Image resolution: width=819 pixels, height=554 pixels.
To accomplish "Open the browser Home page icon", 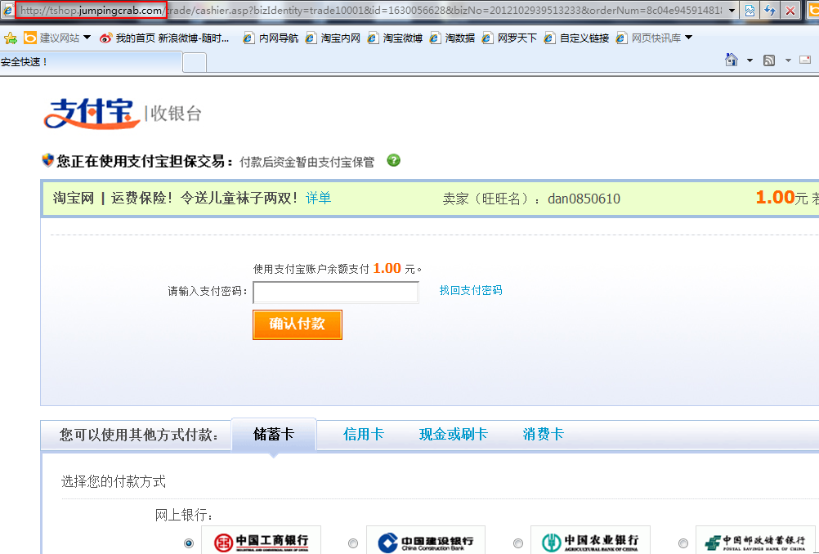I will (x=732, y=60).
